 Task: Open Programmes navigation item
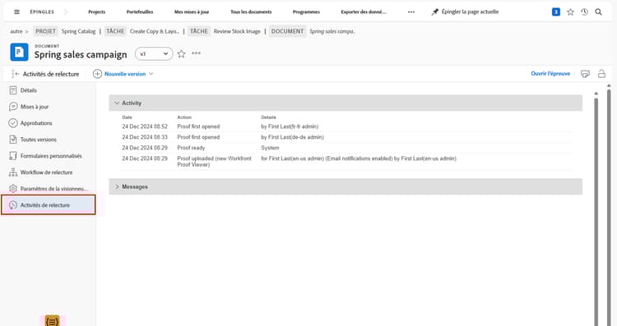coord(306,11)
